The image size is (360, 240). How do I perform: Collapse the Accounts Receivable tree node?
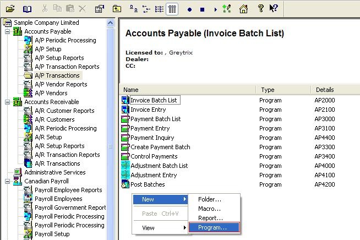click(7, 102)
